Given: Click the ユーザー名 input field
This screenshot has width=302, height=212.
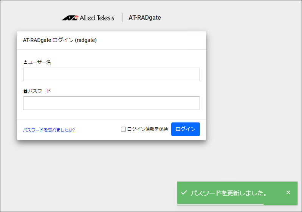Looking at the screenshot, I should [112, 74].
